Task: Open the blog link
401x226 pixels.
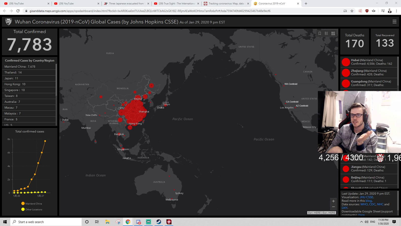Action: [368, 201]
